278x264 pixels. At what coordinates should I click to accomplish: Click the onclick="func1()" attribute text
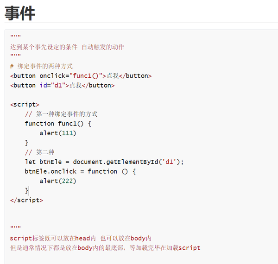click(71, 76)
